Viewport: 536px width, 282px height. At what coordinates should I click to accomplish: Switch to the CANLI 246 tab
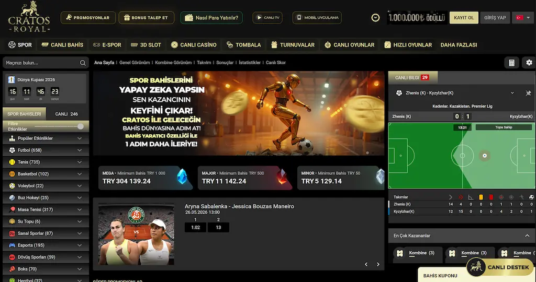click(66, 114)
